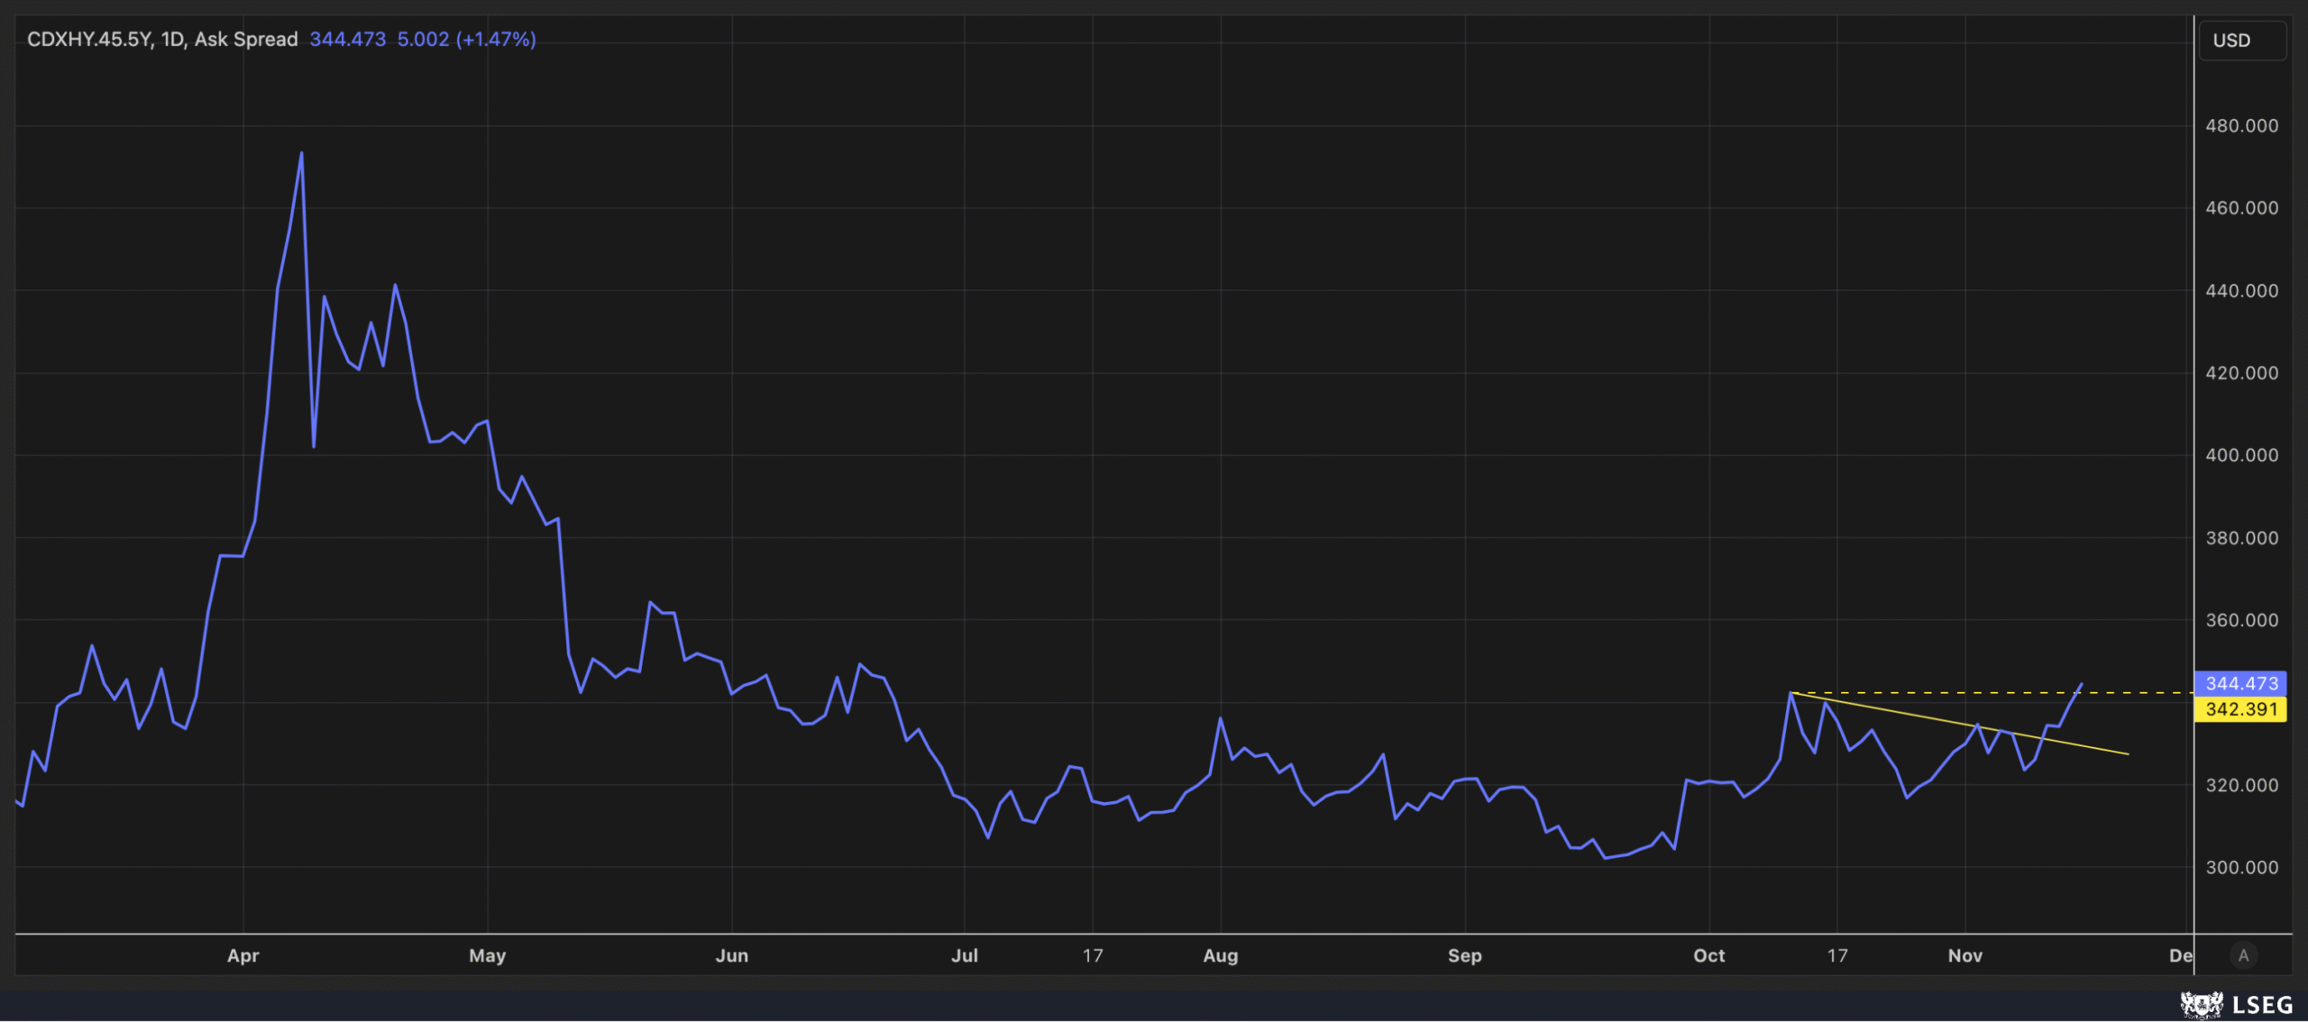
Task: Toggle the auto-scale 'A' button
Action: tap(2243, 955)
